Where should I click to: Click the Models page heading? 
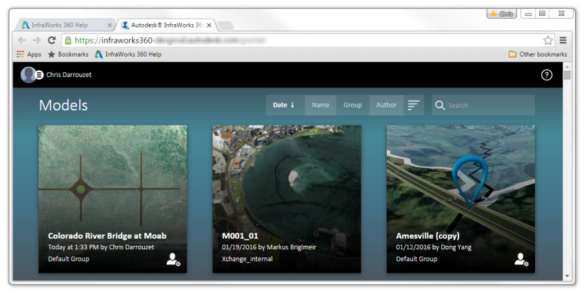point(63,105)
